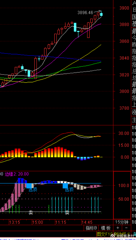Click the 3900 price axis label
This screenshot has width=136, height=240.
click(124, 8)
